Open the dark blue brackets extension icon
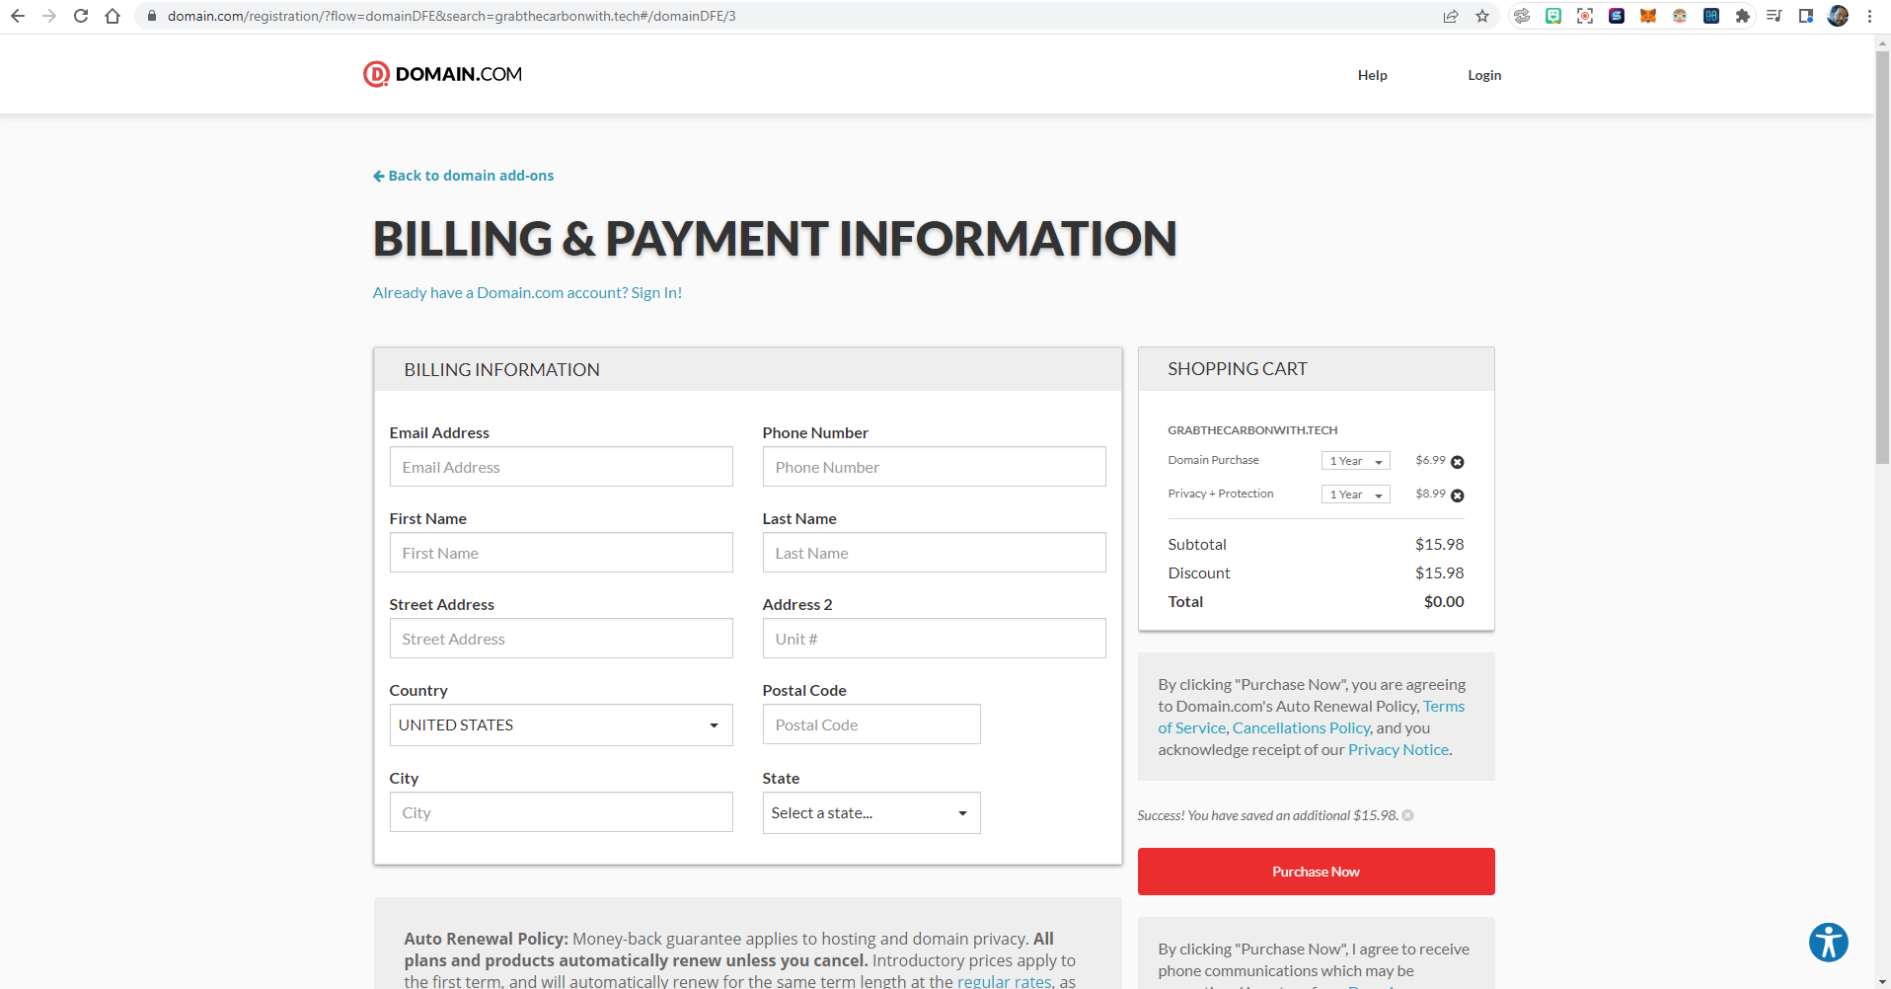 pos(1711,16)
